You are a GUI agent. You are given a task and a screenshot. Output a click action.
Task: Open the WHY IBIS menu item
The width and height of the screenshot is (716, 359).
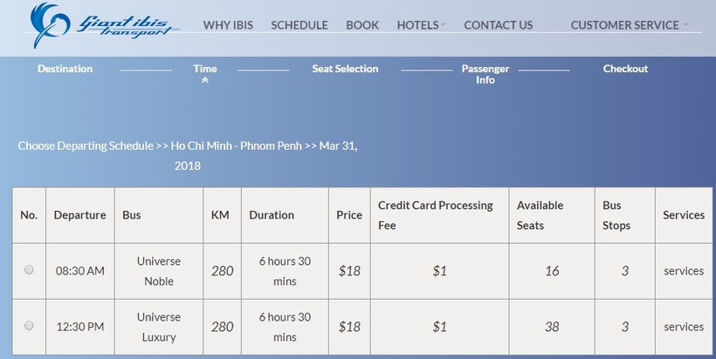228,25
